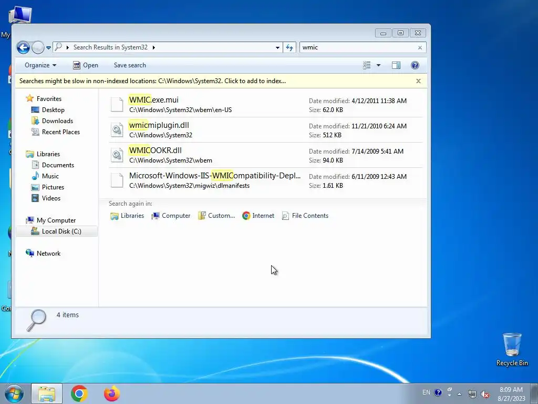Launch Firefox from the taskbar

112,393
